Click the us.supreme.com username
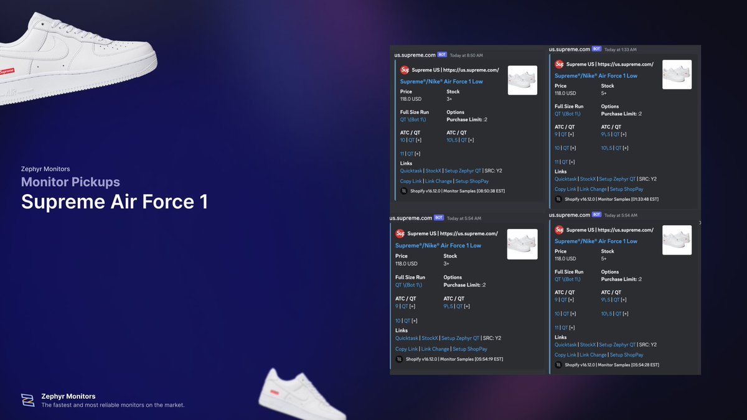The width and height of the screenshot is (747, 420). pos(415,55)
